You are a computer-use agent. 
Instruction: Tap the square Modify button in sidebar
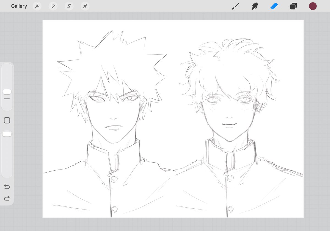click(x=7, y=120)
